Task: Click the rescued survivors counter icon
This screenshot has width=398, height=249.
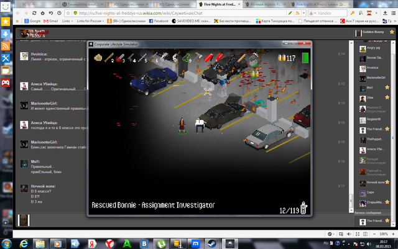Action: [304, 208]
